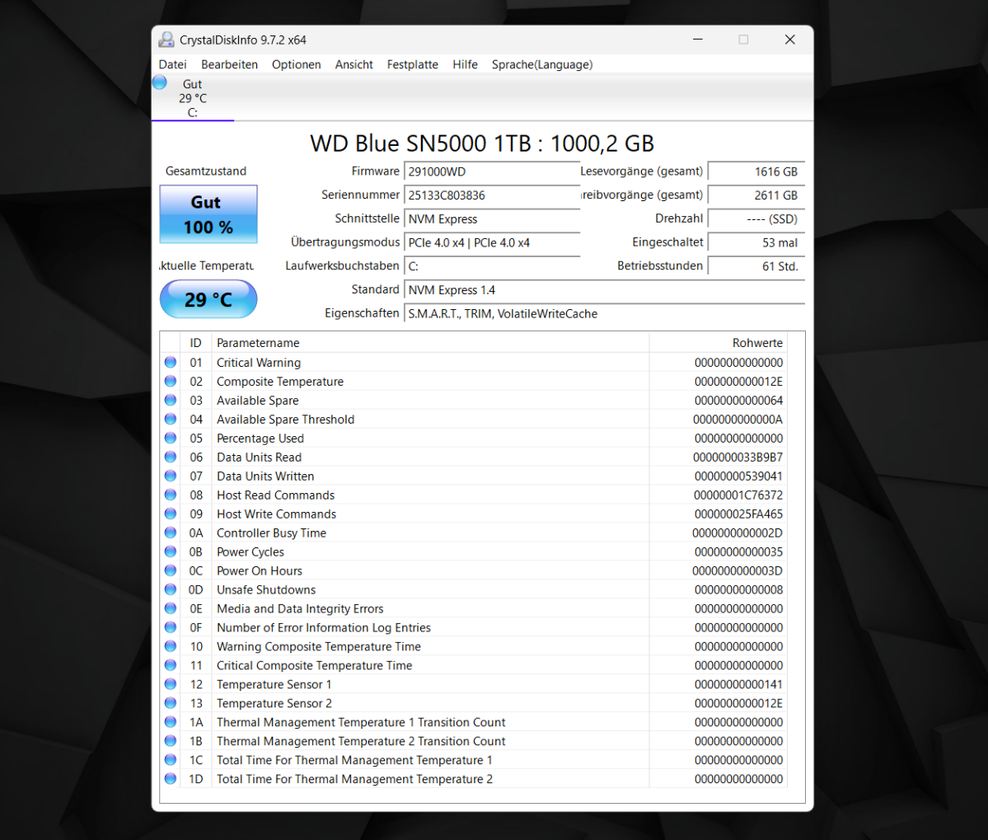
Task: Click the Übertragungsmodus field PCIe 4.0 x4
Action: click(x=491, y=242)
